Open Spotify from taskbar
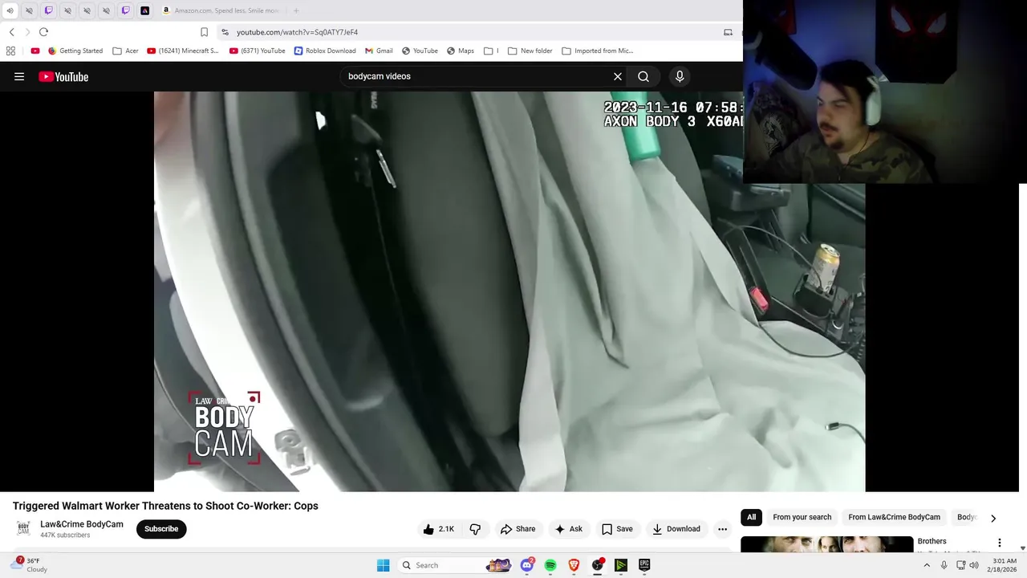Image resolution: width=1027 pixels, height=578 pixels. (550, 565)
